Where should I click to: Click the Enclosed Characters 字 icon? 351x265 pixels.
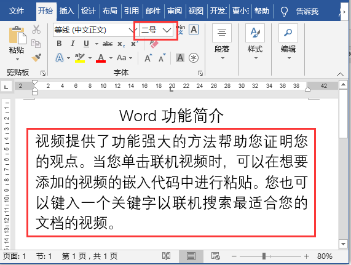[194, 58]
